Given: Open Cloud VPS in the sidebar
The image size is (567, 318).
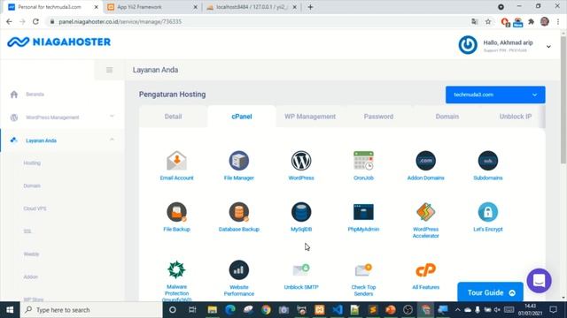Looking at the screenshot, I should click(35, 208).
